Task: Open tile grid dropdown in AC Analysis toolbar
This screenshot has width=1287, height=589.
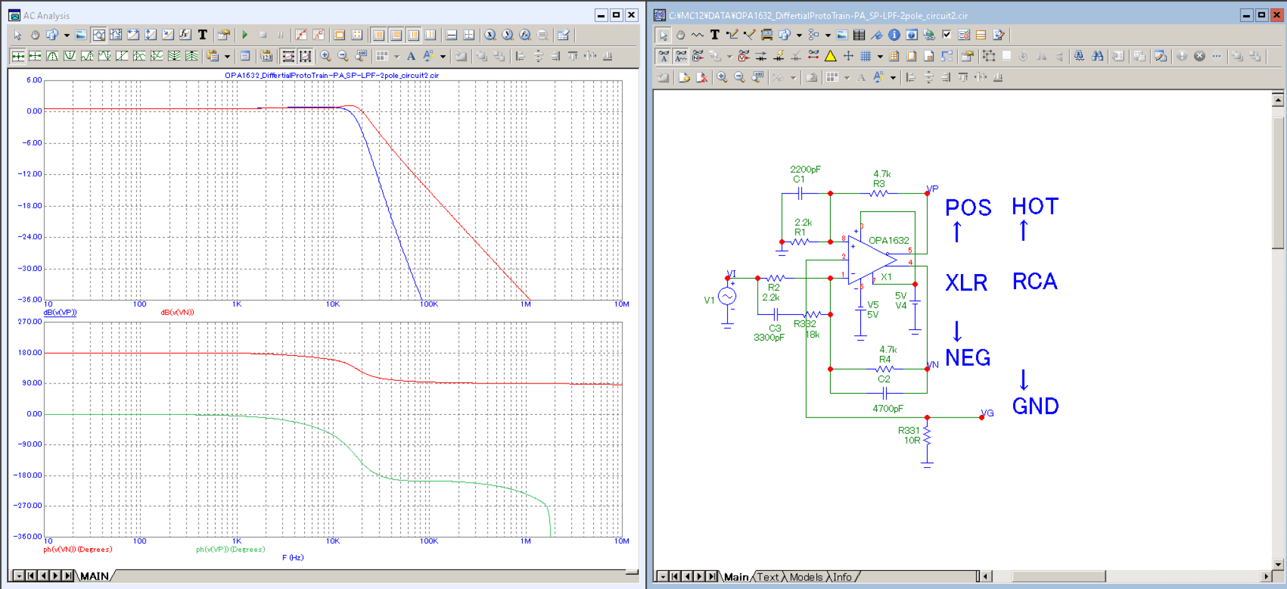Action: (397, 57)
